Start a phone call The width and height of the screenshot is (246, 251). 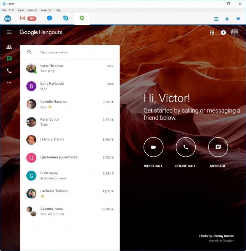tap(186, 147)
